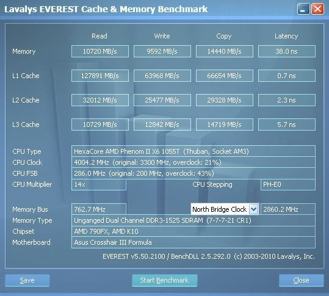Select L2 Cache Read 32012 MB/s
The image size is (329, 296).
[x=100, y=100]
